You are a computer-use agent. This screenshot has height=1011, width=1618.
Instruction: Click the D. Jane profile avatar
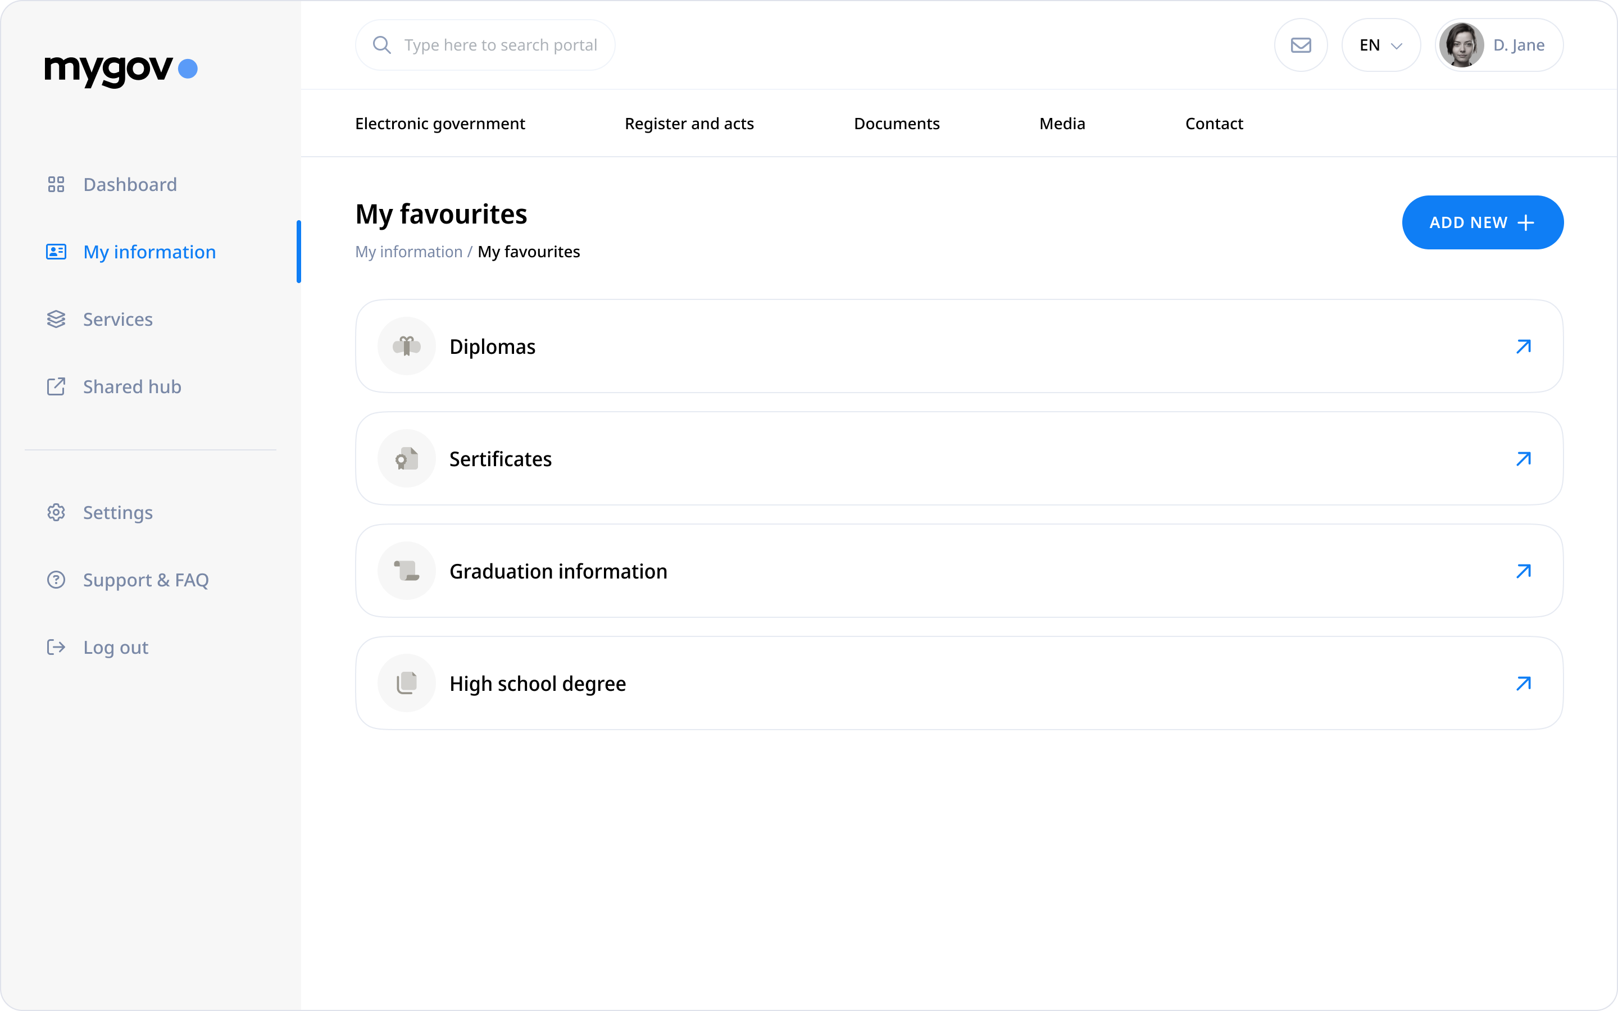click(x=1463, y=45)
